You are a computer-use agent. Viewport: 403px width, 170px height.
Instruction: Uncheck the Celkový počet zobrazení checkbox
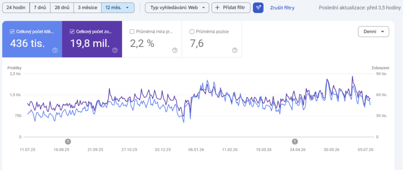[x=72, y=32]
